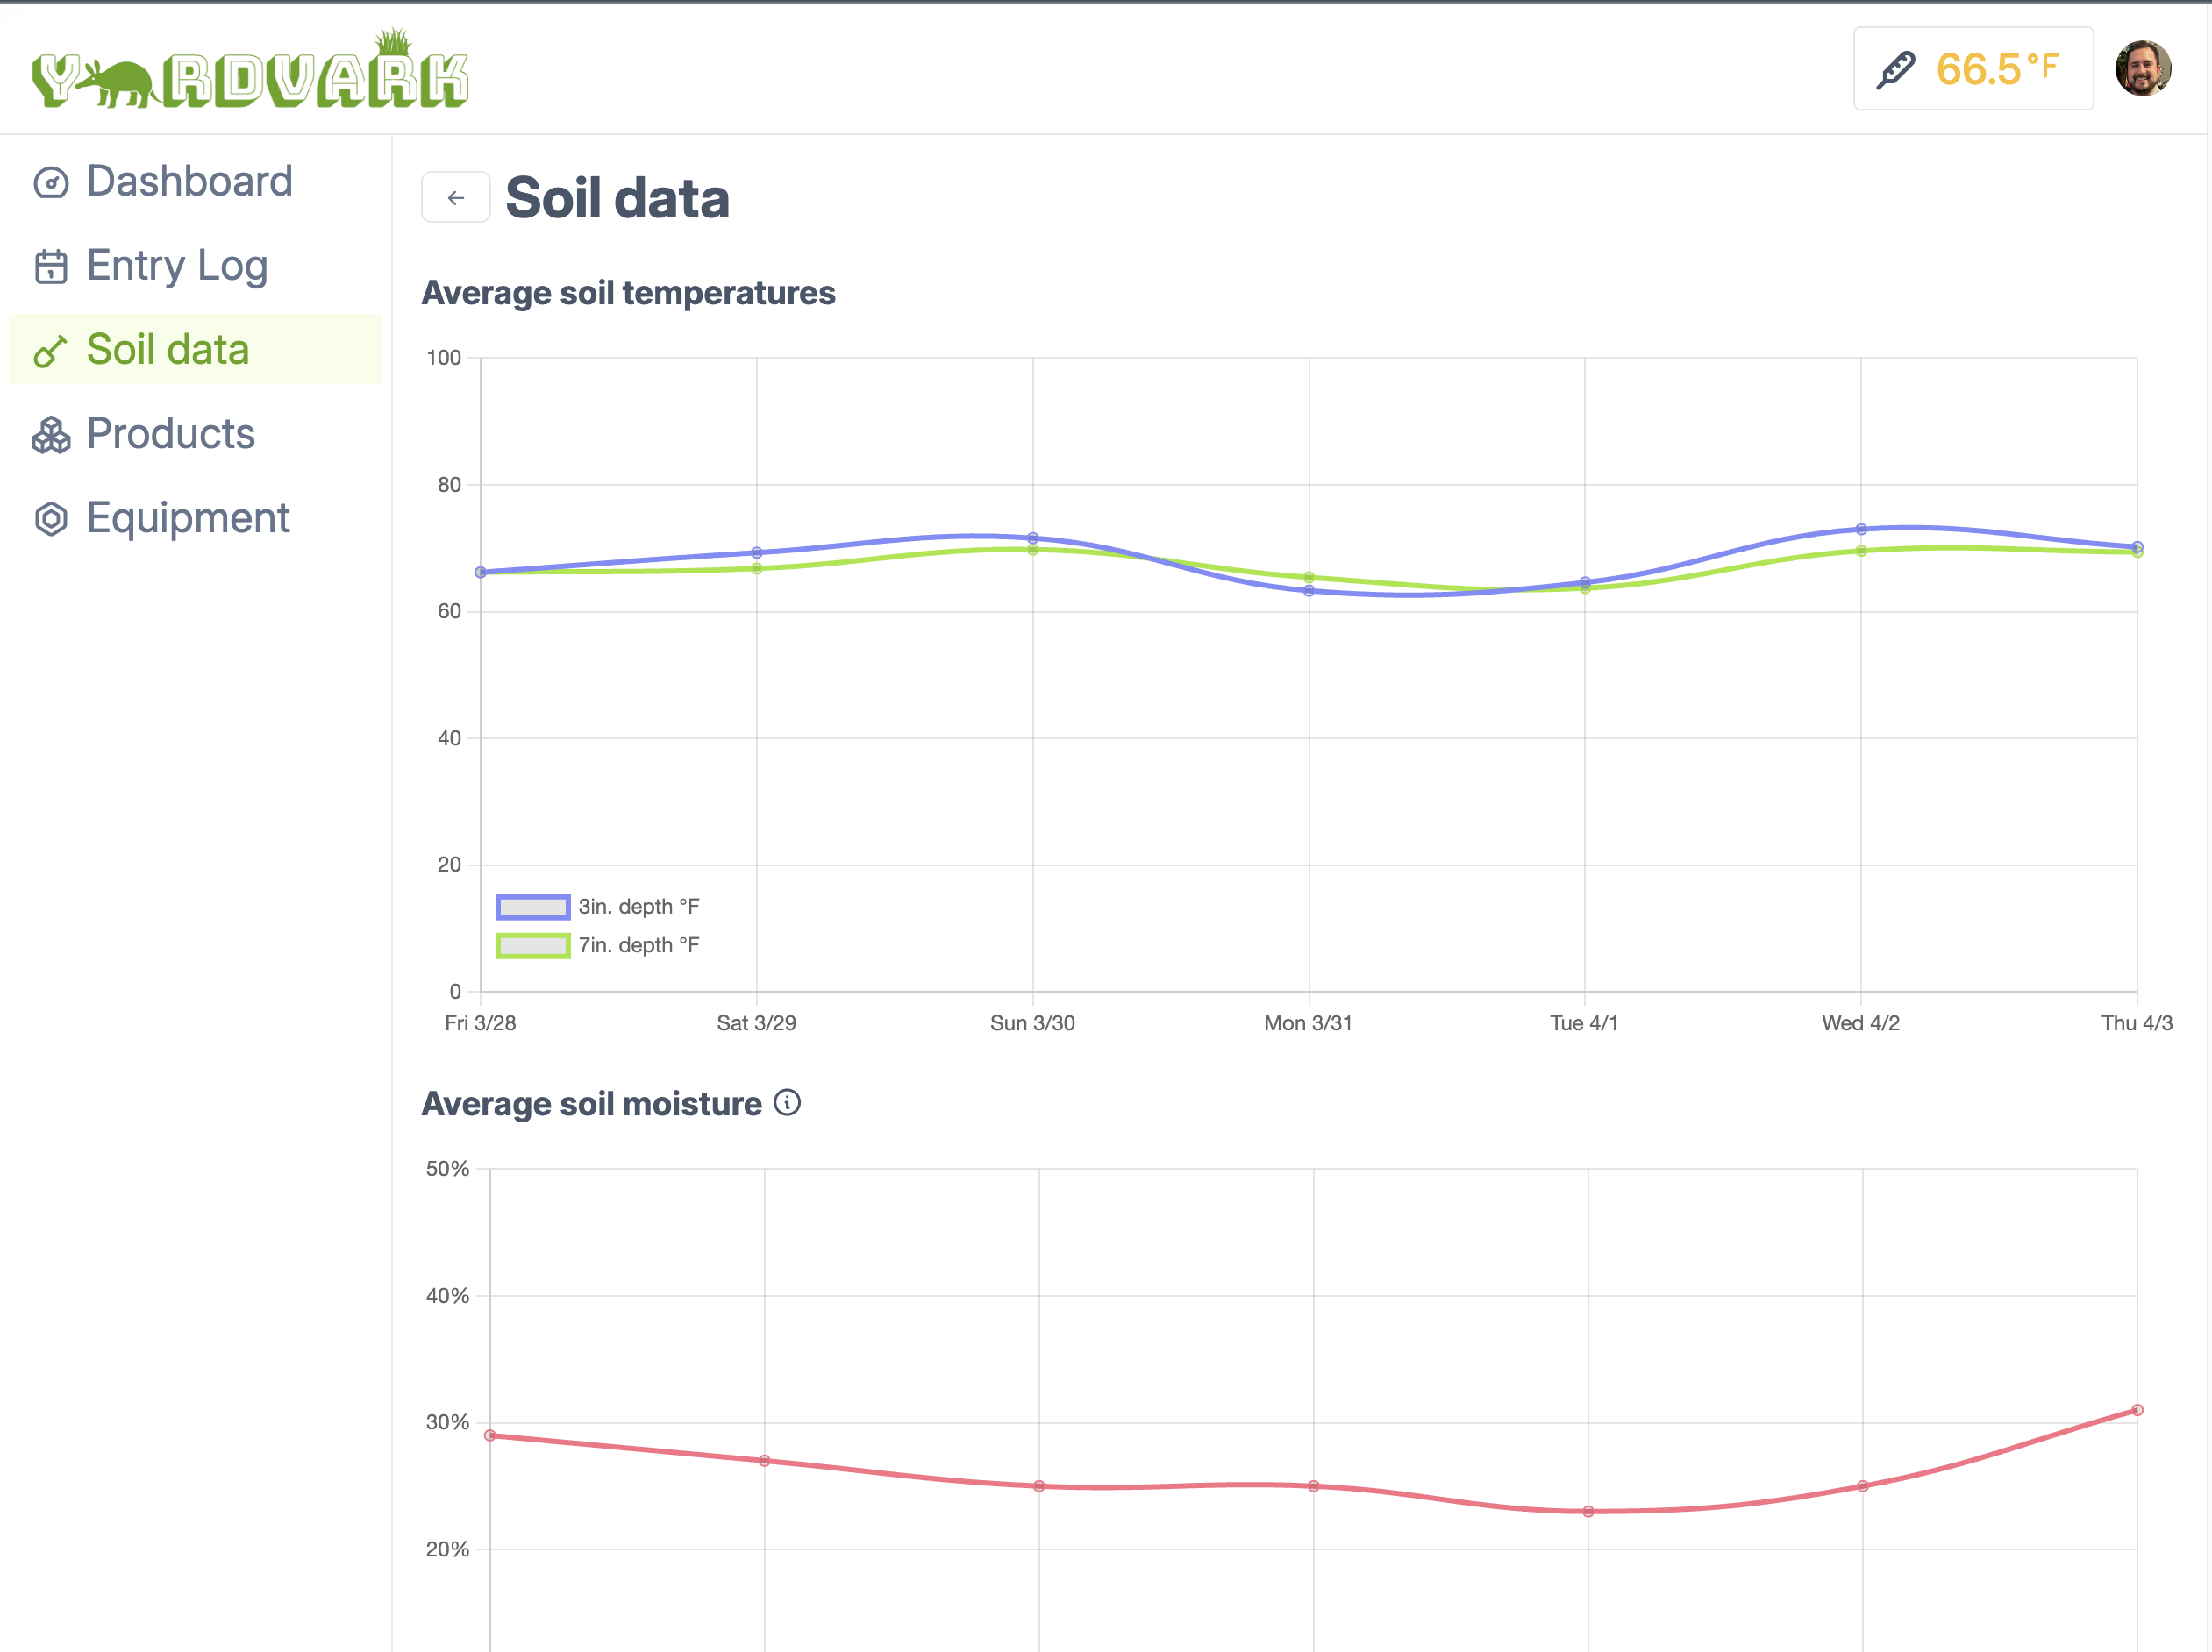Screen dimensions: 2212x1652
Task: Click the Soil data shovel icon
Action: tap(51, 351)
